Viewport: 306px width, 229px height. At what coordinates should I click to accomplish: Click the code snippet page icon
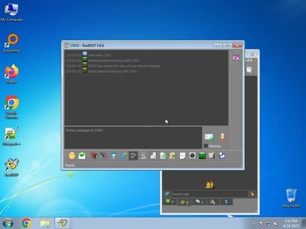(x=183, y=156)
